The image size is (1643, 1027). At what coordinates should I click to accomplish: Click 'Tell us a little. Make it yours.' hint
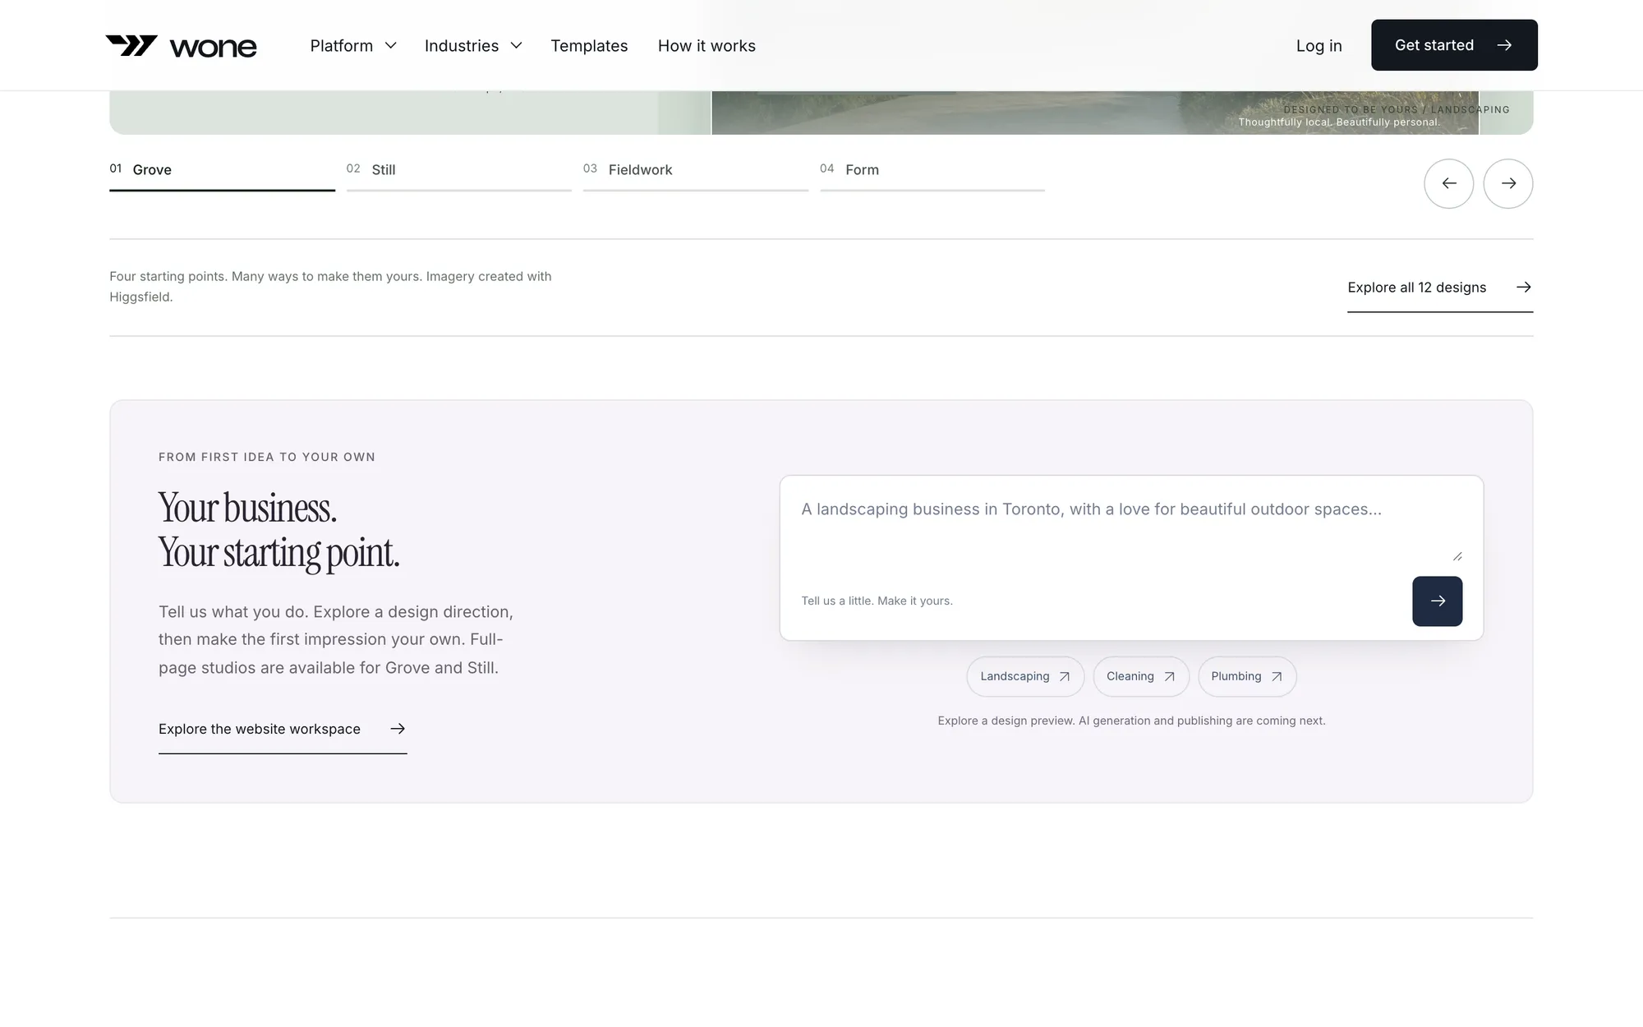point(877,601)
